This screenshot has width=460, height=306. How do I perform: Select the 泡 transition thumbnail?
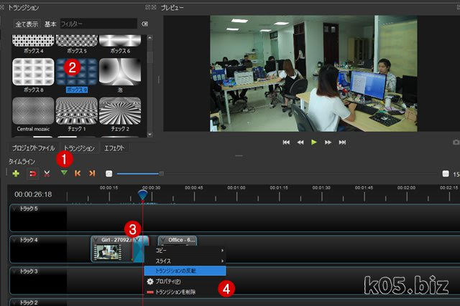point(120,72)
